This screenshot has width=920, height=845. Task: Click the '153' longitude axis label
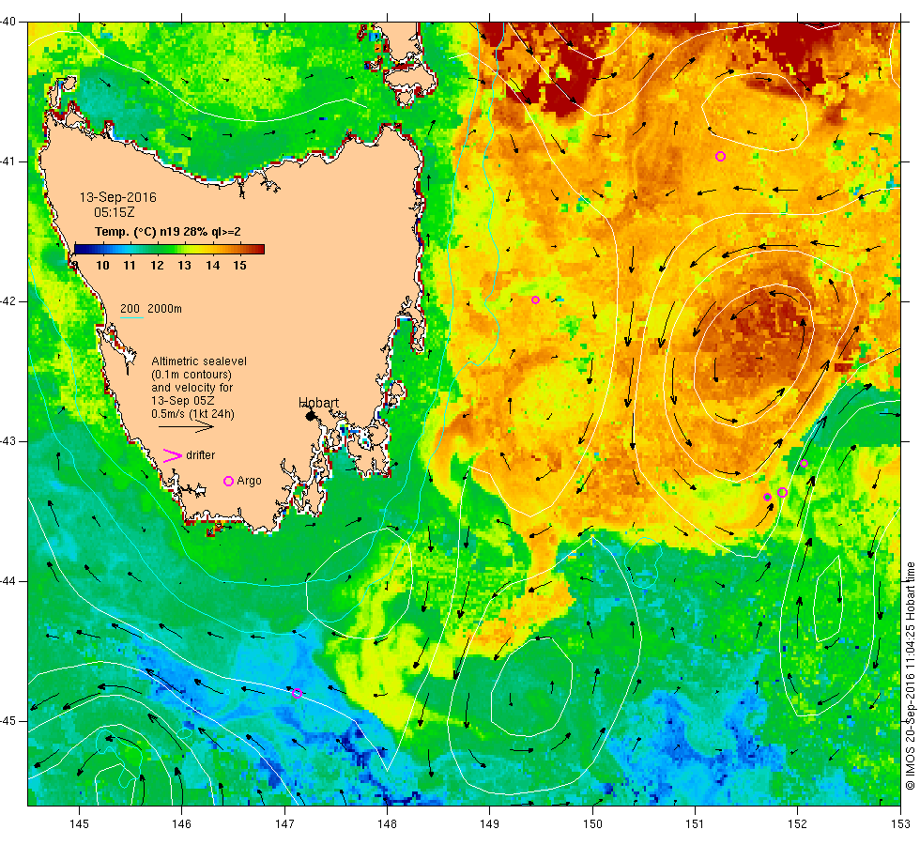[900, 824]
